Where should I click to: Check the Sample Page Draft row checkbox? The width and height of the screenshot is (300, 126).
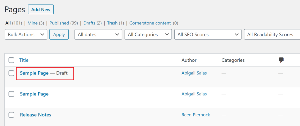(x=11, y=73)
